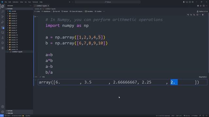Select the Python 3.11.4 kernel picker
The image size is (209, 117).
202,12
